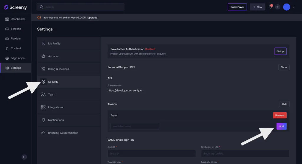Open notifications bell in top bar
This screenshot has width=302, height=164.
tap(270, 7)
